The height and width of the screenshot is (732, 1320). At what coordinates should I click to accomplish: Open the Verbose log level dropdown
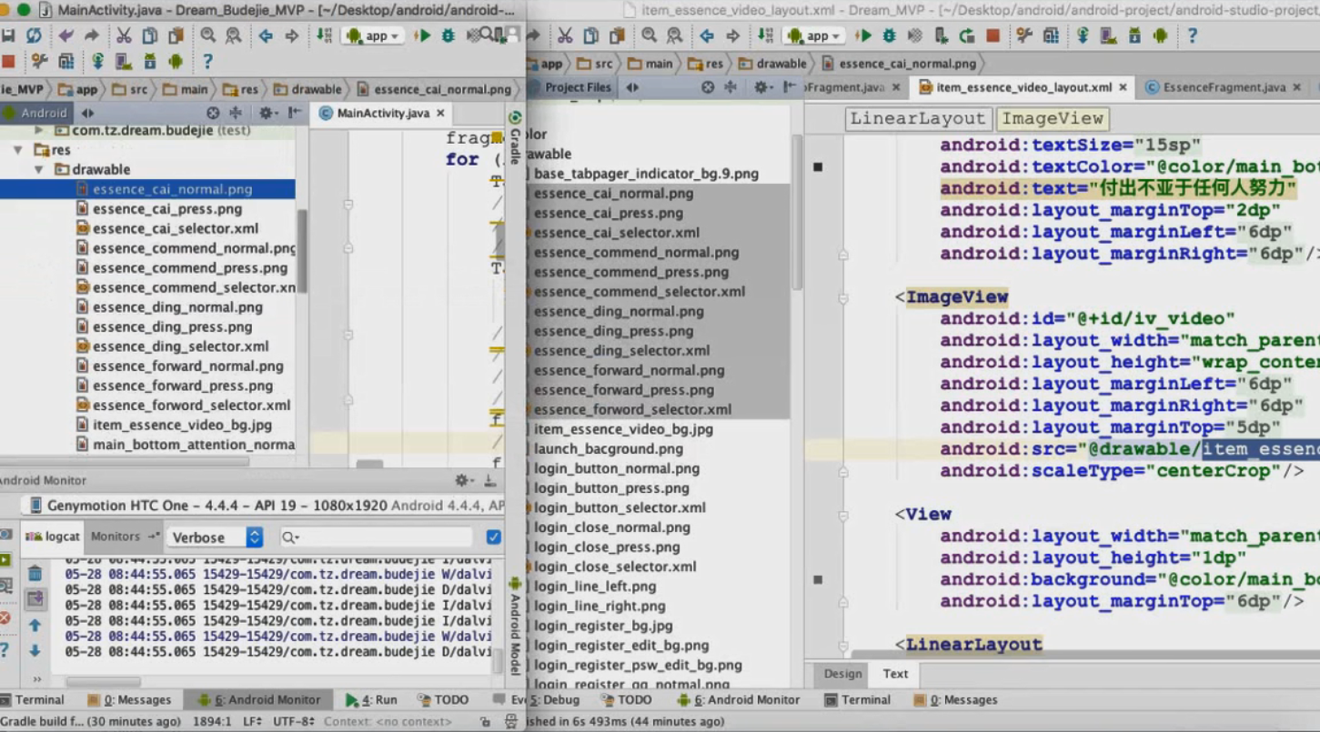(216, 536)
